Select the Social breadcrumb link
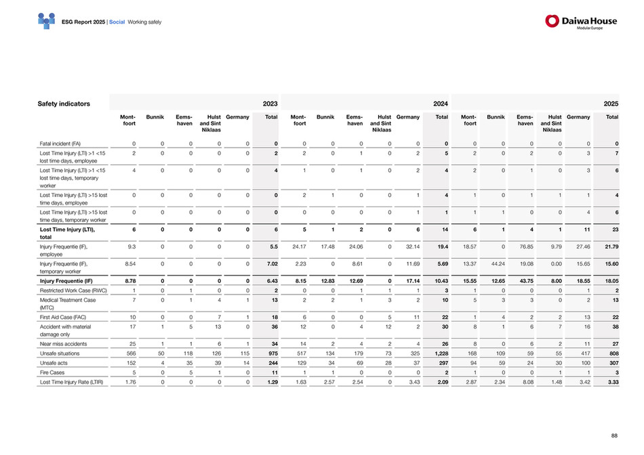Screen dimensions: 644x455 117,22
